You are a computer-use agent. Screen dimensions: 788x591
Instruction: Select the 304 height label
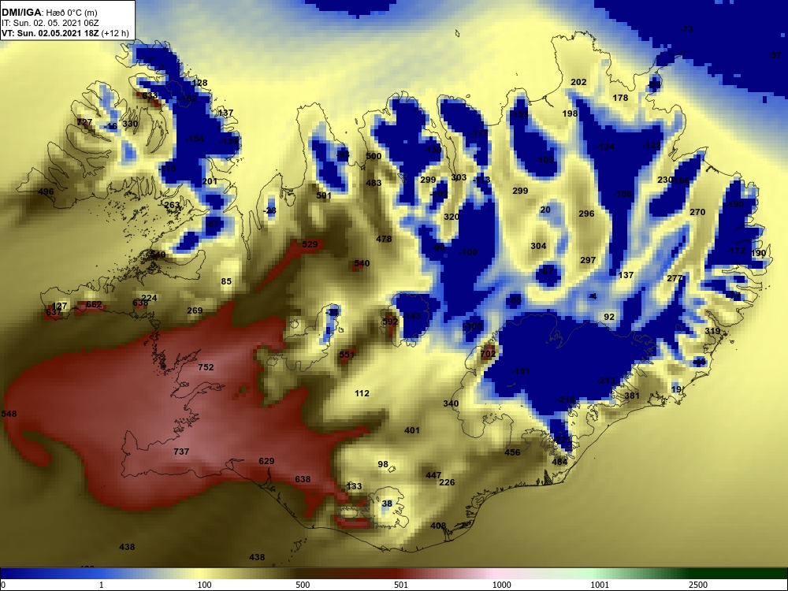pyautogui.click(x=538, y=246)
